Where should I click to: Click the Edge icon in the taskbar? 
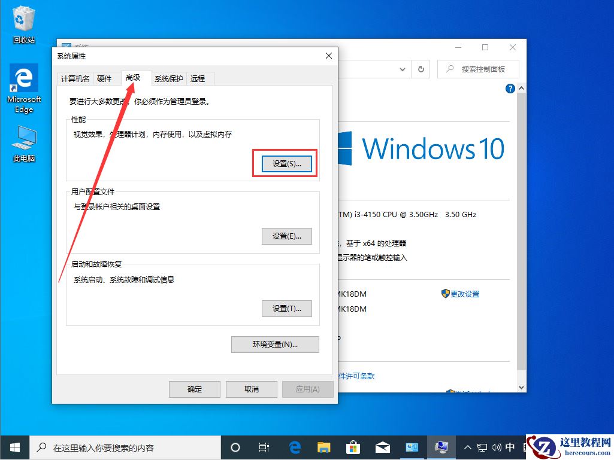(x=294, y=447)
